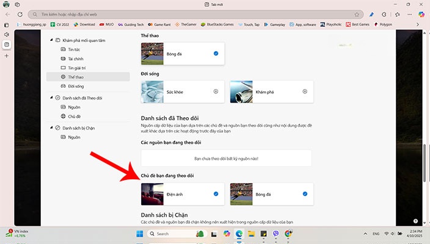Add page to favorites with star icon
430x244 pixels.
(357, 14)
